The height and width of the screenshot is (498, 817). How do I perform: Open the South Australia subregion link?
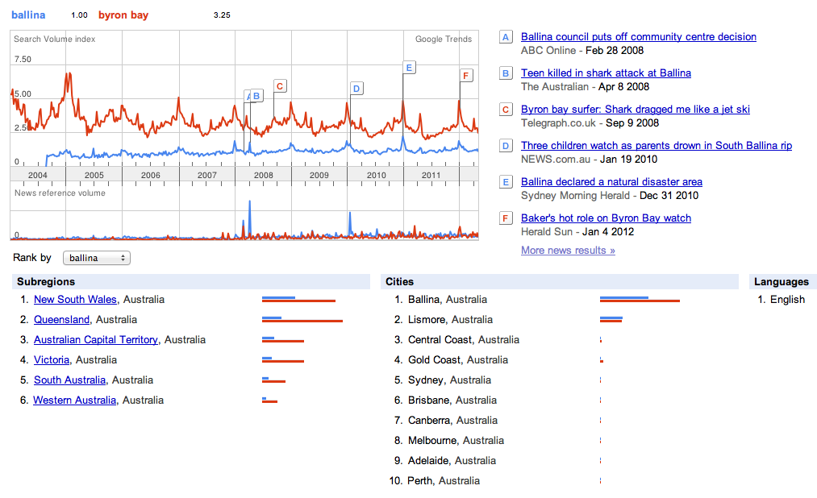[70, 380]
